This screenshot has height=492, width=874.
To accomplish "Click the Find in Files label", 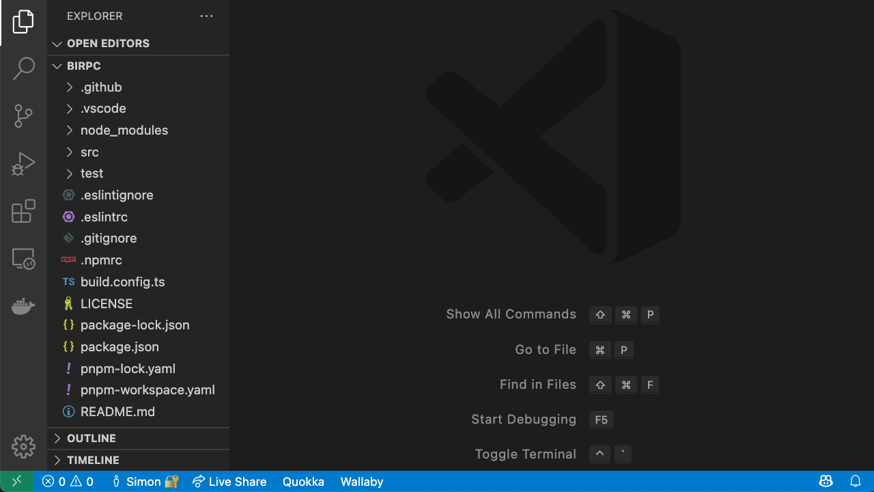I will (538, 385).
